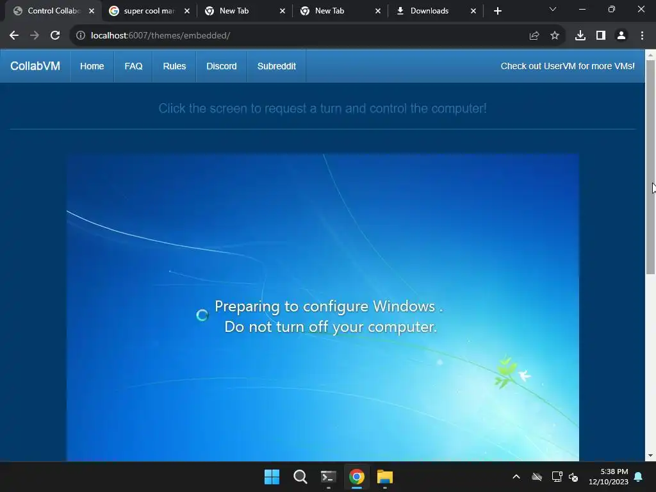The height and width of the screenshot is (492, 656).
Task: Click the page vertical scrollbar thumb
Action: [x=650, y=167]
